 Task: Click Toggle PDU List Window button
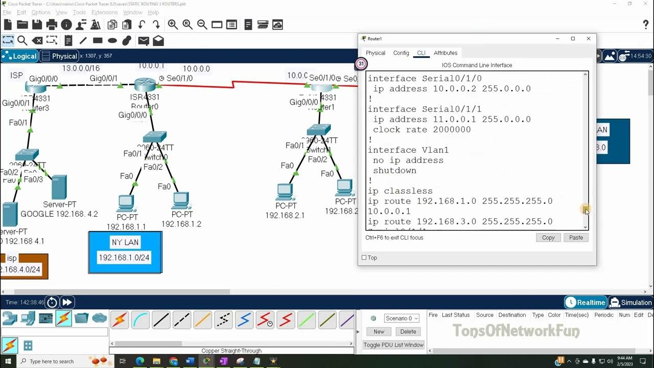pos(393,345)
